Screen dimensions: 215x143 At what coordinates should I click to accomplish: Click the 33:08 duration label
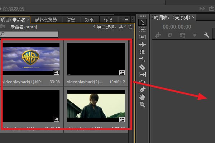pyautogui.click(x=55, y=82)
